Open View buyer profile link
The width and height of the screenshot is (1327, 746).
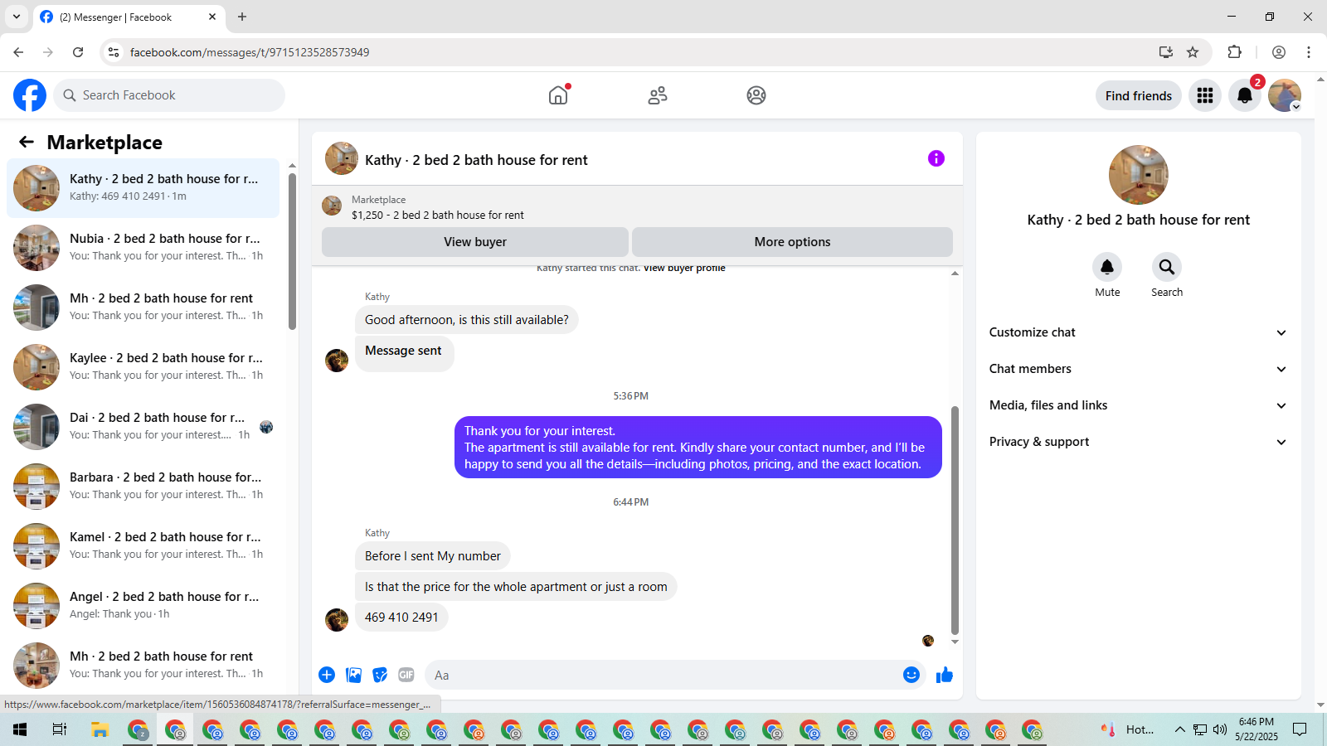tap(684, 269)
